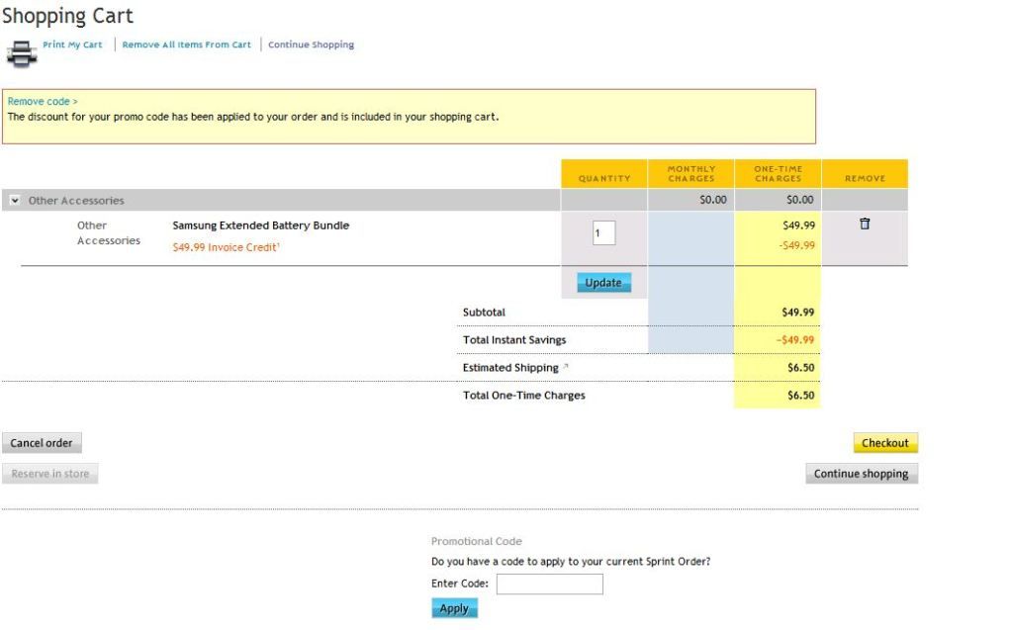Open external-link icon next to Estimated Shipping
This screenshot has width=1012, height=630.
(x=566, y=366)
